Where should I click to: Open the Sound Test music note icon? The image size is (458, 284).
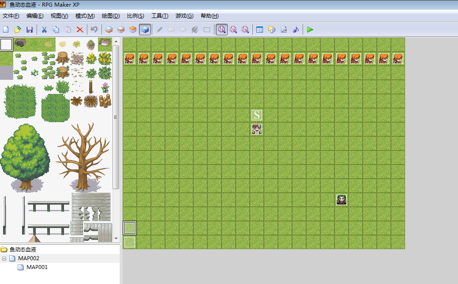pos(296,30)
